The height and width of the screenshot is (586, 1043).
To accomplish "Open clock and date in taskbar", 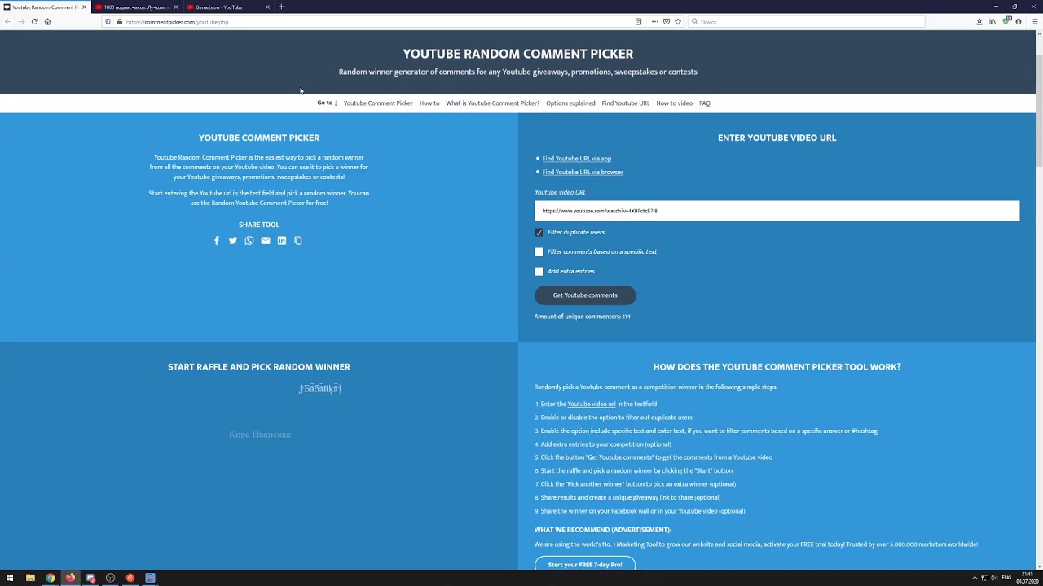I will coord(1026,578).
